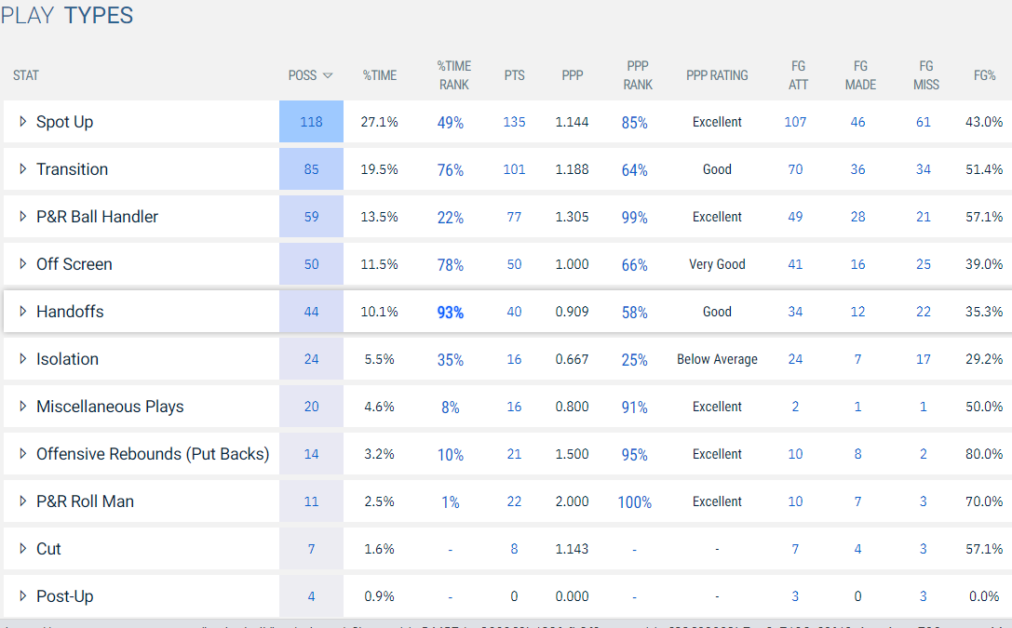The image size is (1012, 628).
Task: Expand the Transition play type row
Action: point(22,169)
